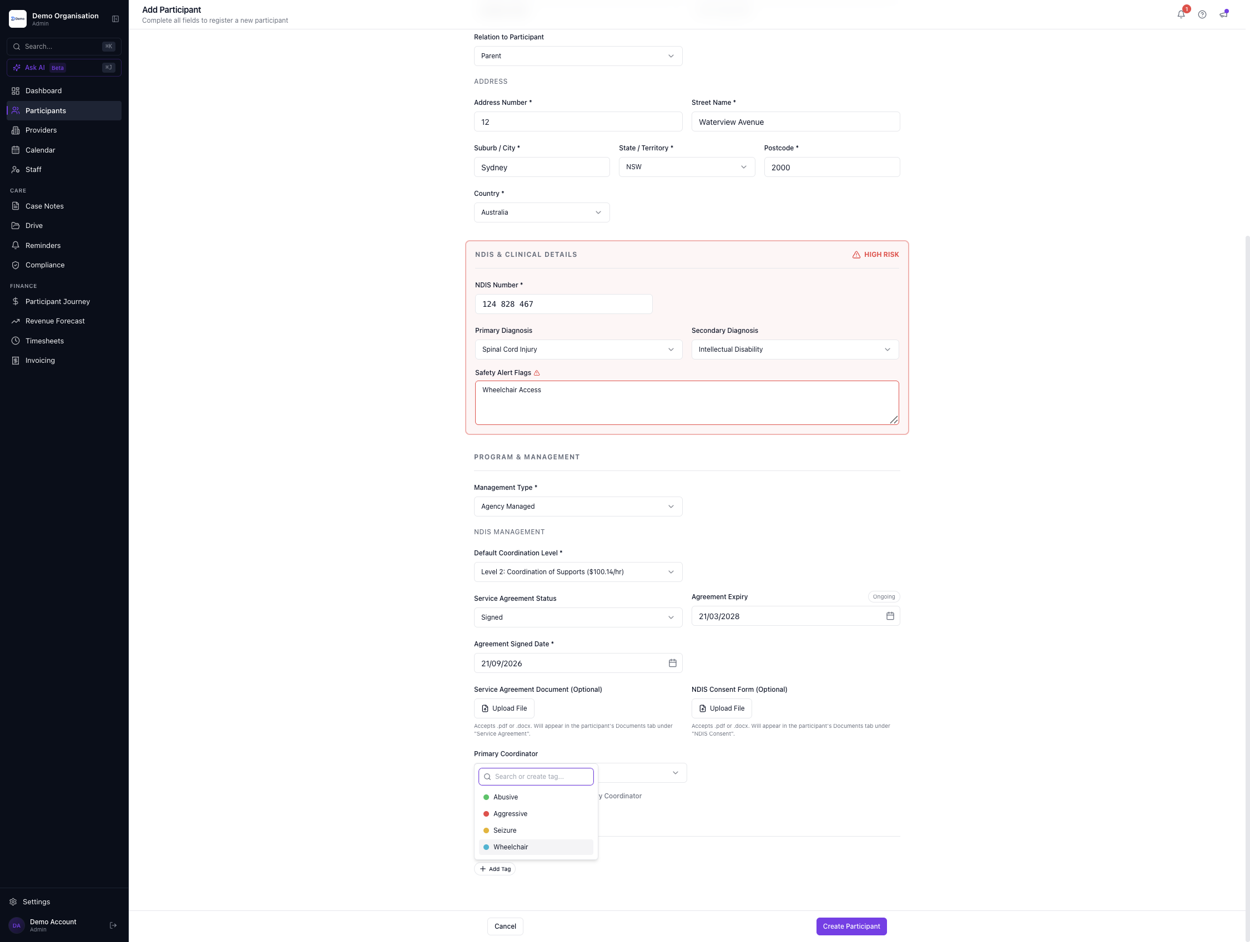
Task: Open Service Agreement Status dropdown
Action: point(577,617)
